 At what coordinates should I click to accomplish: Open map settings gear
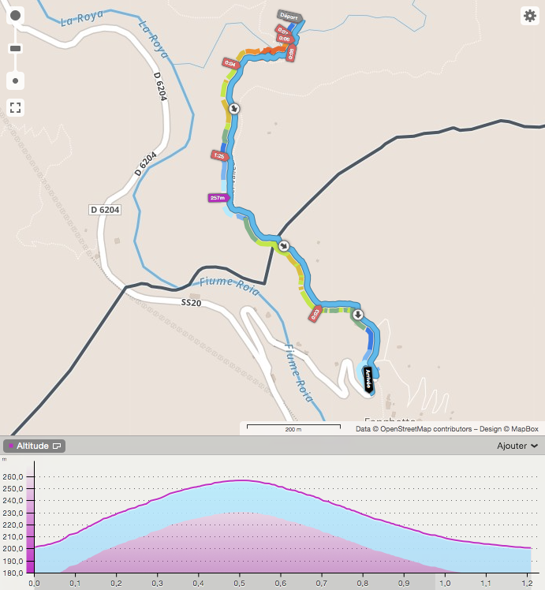click(x=529, y=16)
